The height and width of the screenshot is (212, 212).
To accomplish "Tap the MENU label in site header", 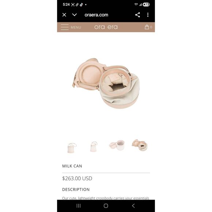I will tap(76, 27).
